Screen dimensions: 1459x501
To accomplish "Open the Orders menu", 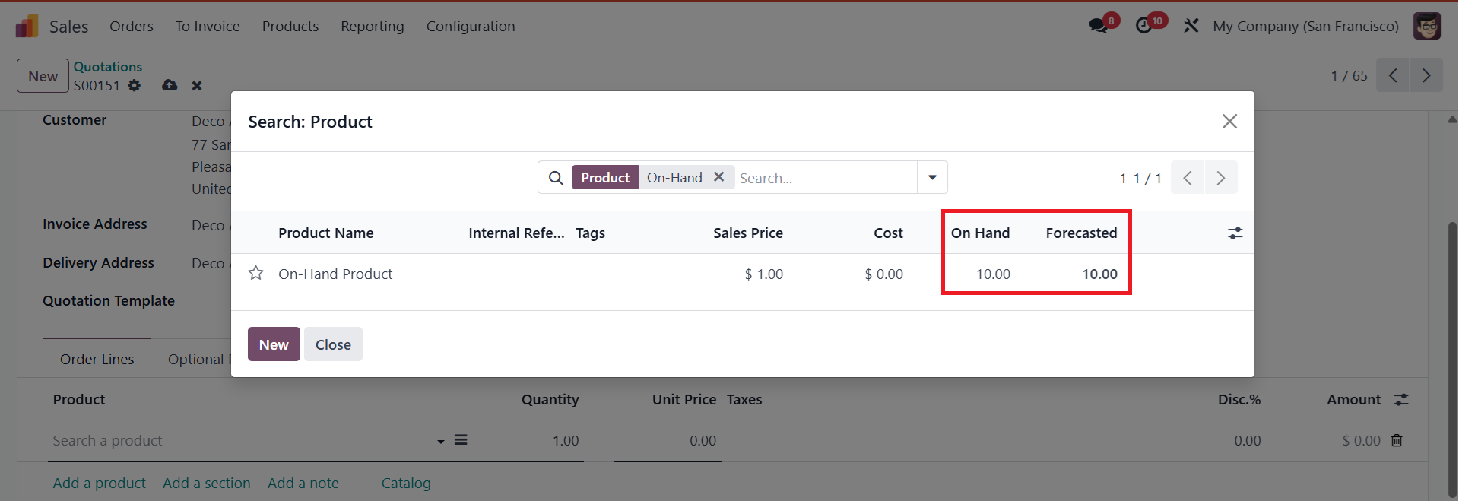I will point(132,26).
